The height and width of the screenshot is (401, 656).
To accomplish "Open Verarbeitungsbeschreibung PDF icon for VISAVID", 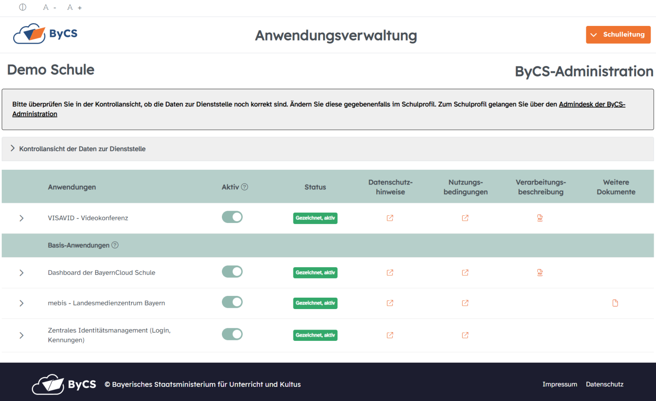I will 540,218.
